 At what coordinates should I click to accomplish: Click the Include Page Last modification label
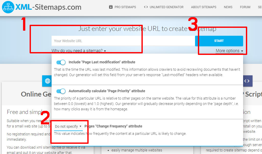coord(102,62)
